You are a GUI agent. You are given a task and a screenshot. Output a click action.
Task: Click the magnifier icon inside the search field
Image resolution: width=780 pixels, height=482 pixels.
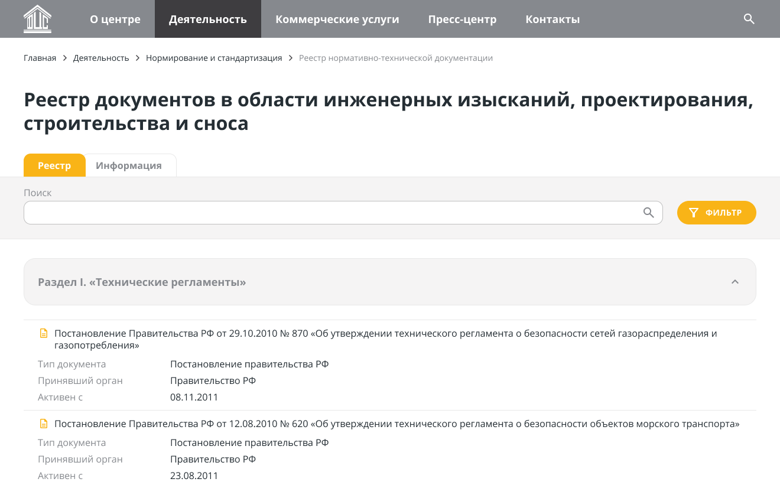pos(648,213)
